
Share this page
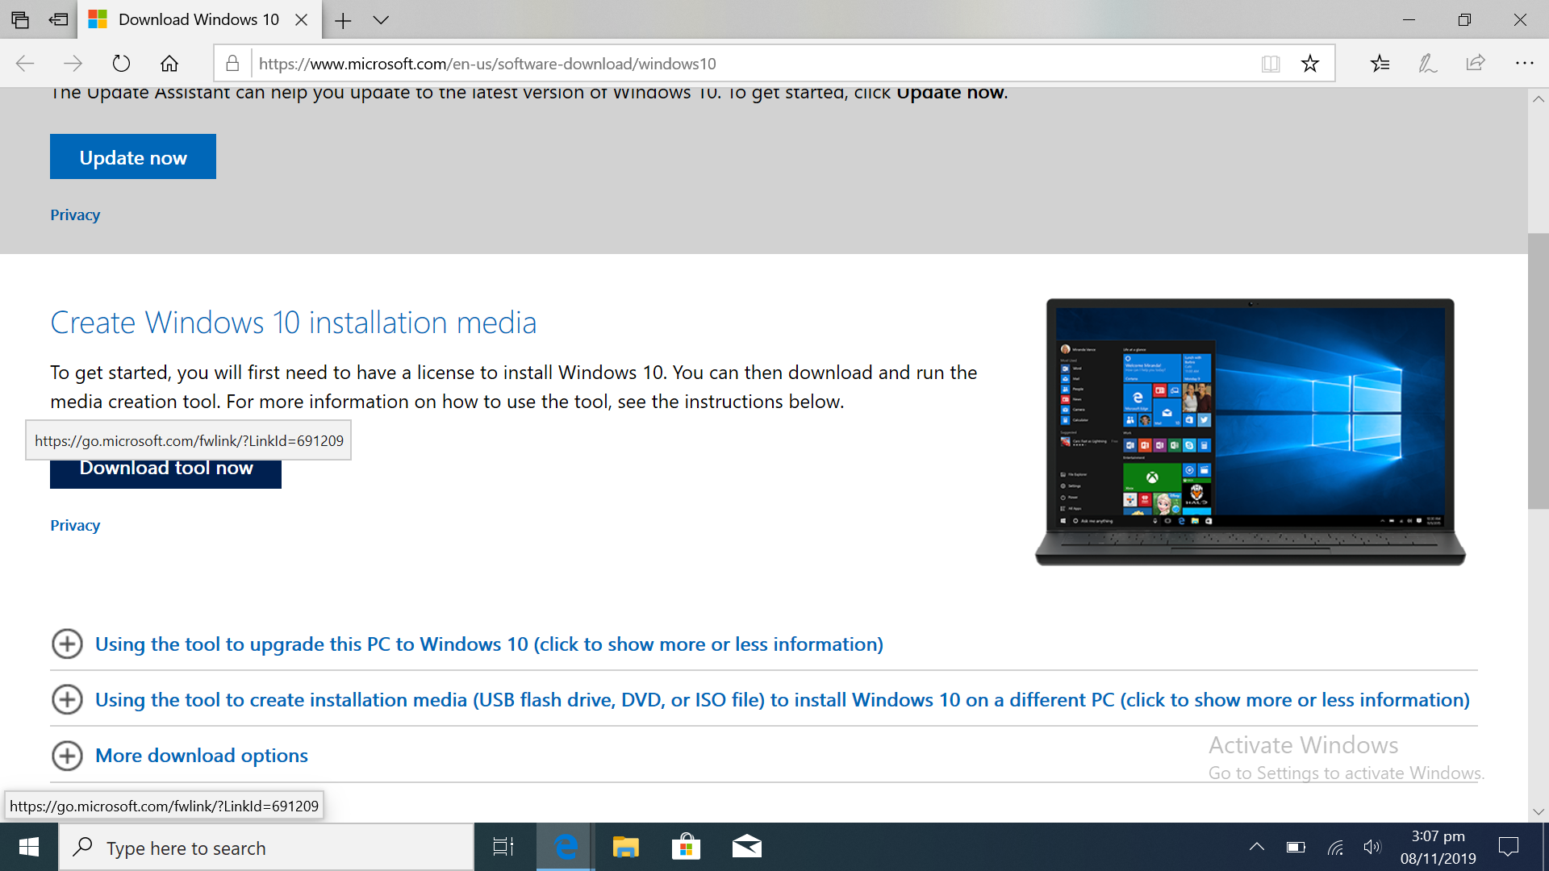pyautogui.click(x=1476, y=63)
